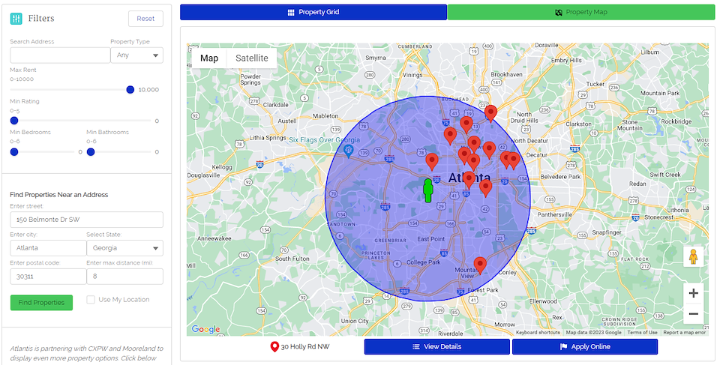Viewport: 720px width, 365px height.
Task: Show Satellite map view
Action: [x=252, y=58]
